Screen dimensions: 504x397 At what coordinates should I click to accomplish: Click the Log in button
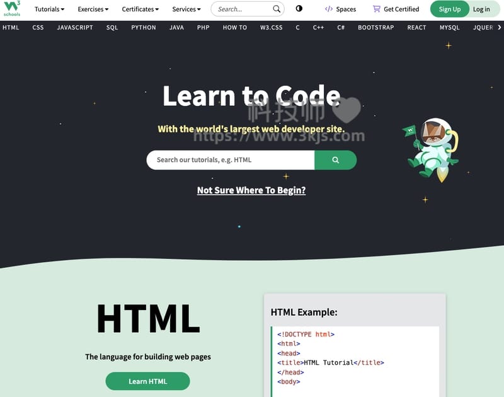click(x=481, y=9)
